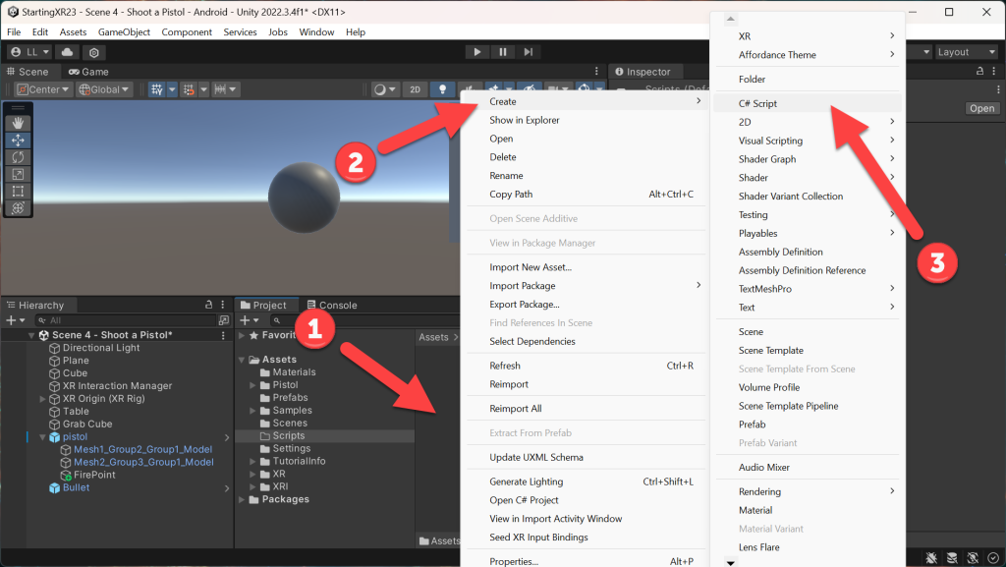Select the Transform tool

(18, 207)
